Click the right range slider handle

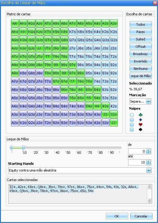(x=23, y=148)
